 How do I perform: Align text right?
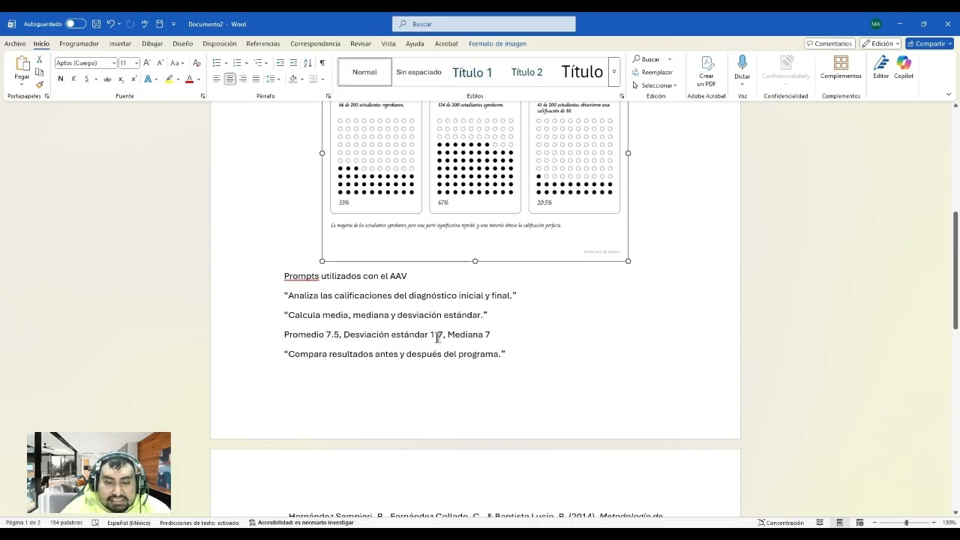pos(243,79)
